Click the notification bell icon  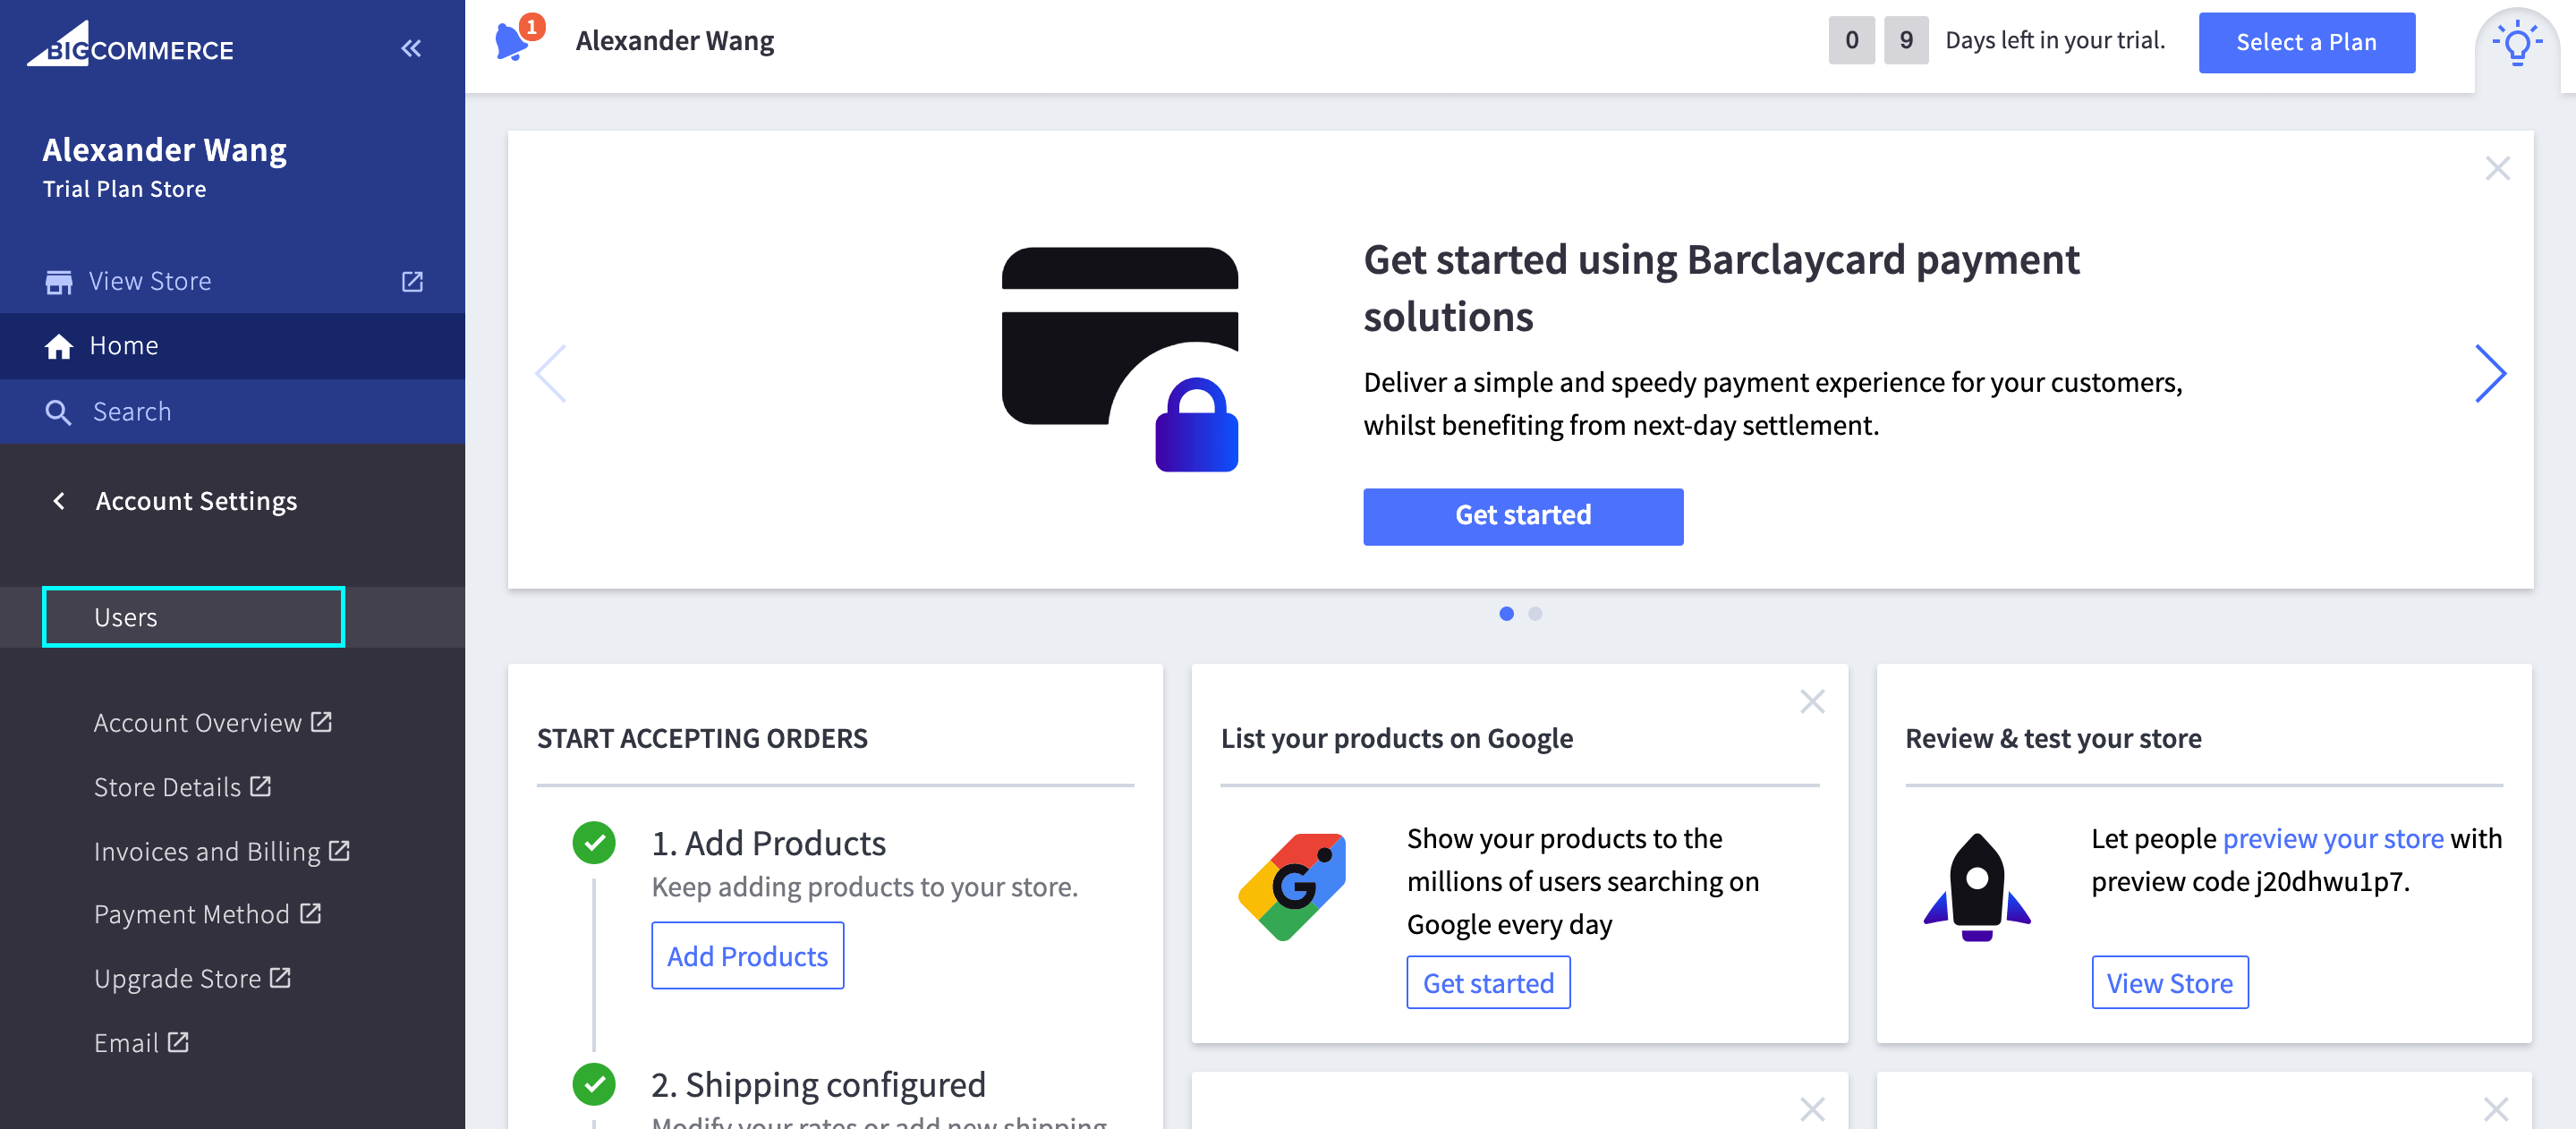pyautogui.click(x=512, y=42)
